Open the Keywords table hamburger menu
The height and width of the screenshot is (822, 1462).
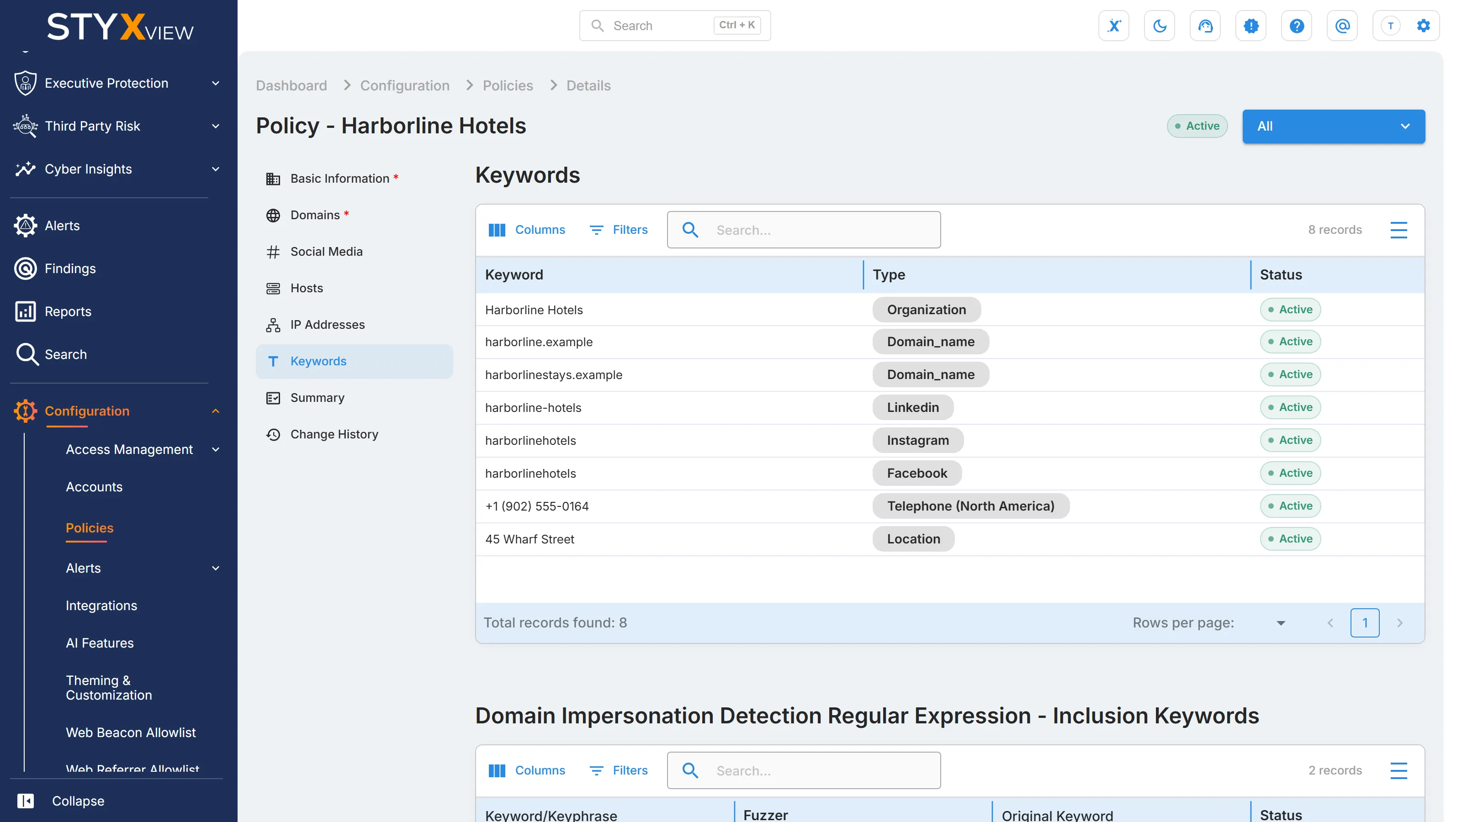(x=1398, y=230)
